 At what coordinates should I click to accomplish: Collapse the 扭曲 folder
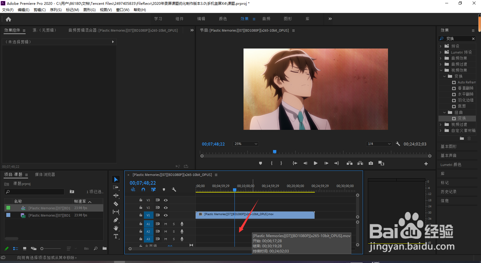pos(444,112)
